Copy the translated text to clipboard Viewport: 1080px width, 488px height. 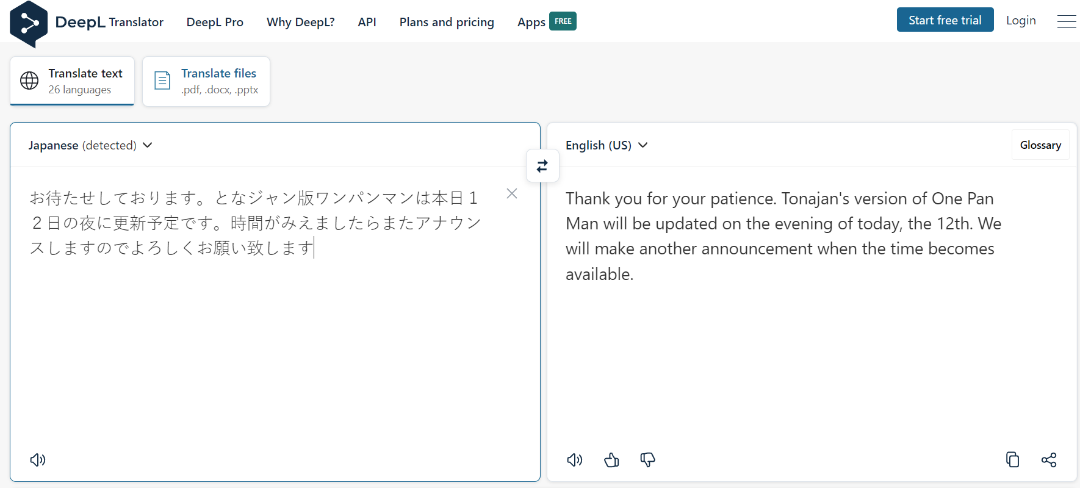pyautogui.click(x=1012, y=460)
